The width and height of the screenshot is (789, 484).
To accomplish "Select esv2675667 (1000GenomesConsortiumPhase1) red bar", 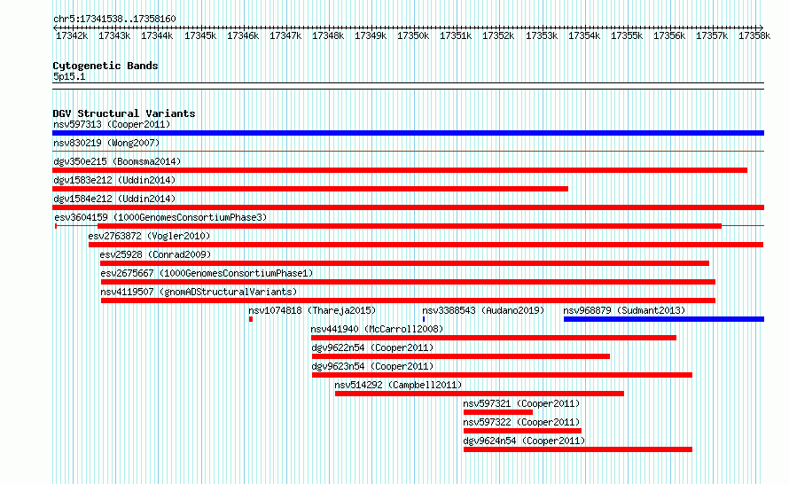I will pyautogui.click(x=408, y=282).
